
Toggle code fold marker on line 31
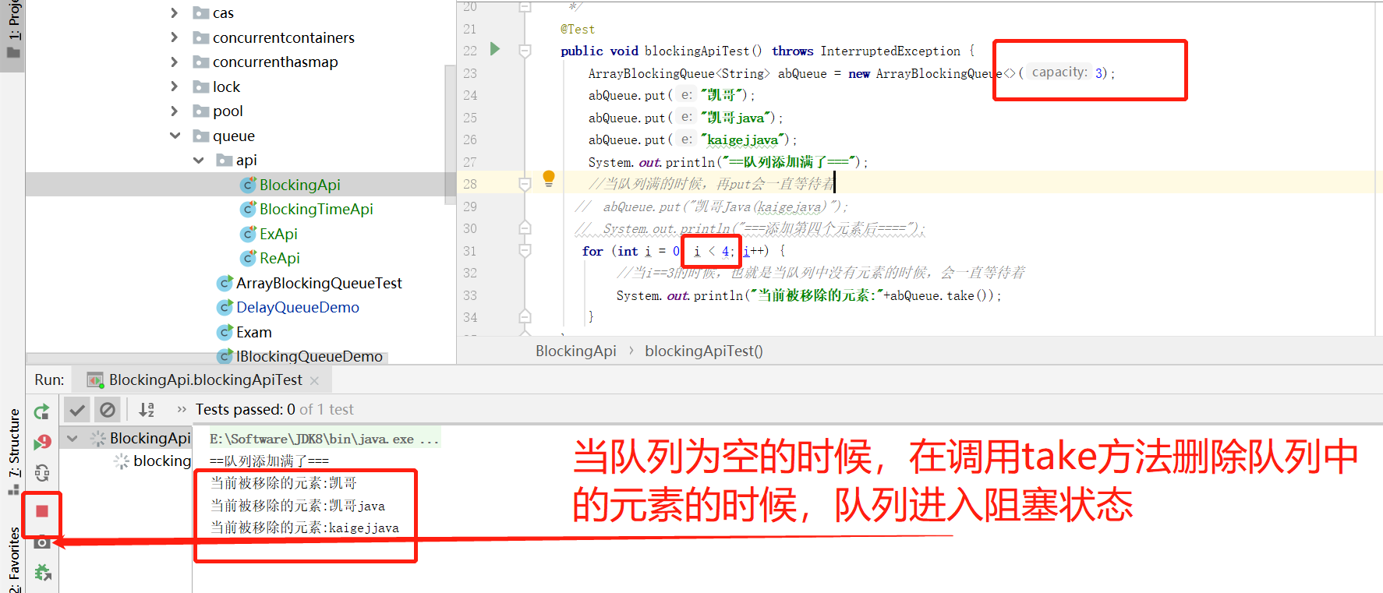pyautogui.click(x=525, y=251)
